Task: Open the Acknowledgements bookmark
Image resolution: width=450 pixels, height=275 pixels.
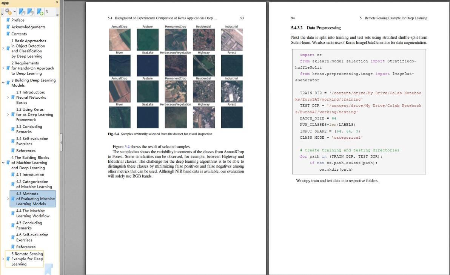Action: (28, 27)
